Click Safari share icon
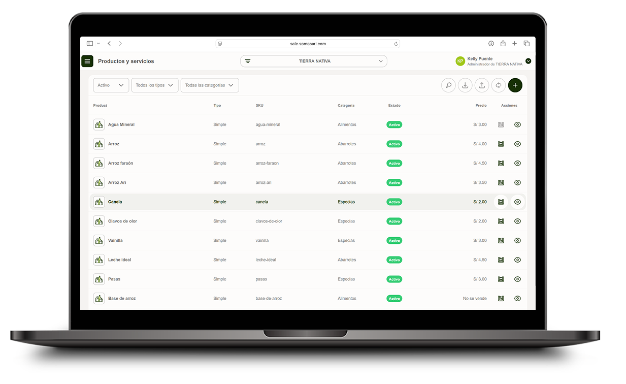The height and width of the screenshot is (384, 626). [x=503, y=43]
